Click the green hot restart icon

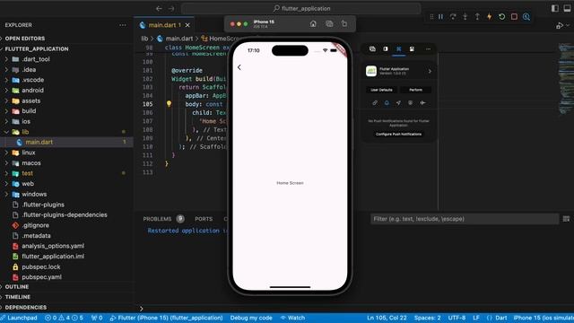tap(502, 17)
